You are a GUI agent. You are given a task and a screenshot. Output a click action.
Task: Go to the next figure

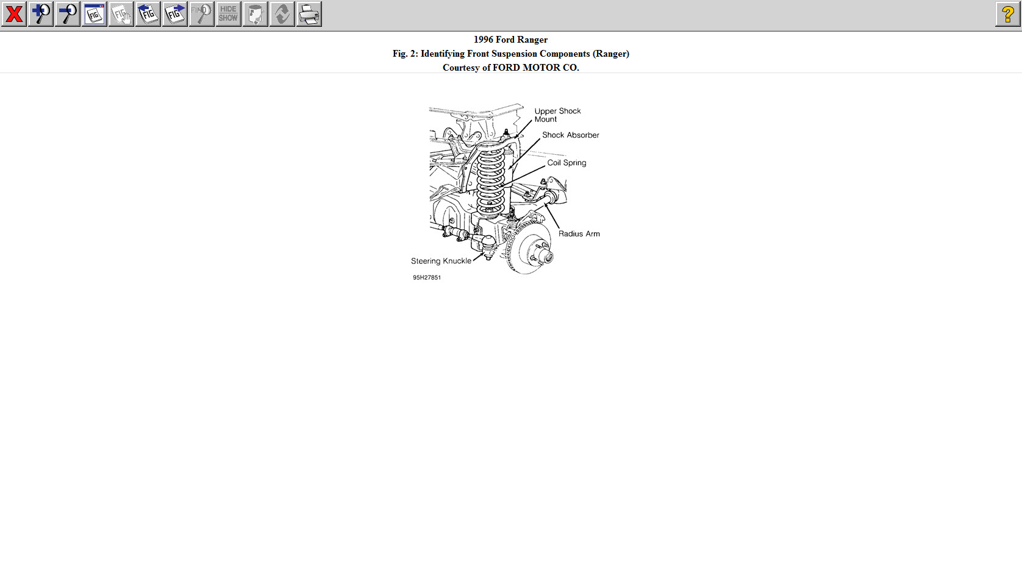[174, 14]
